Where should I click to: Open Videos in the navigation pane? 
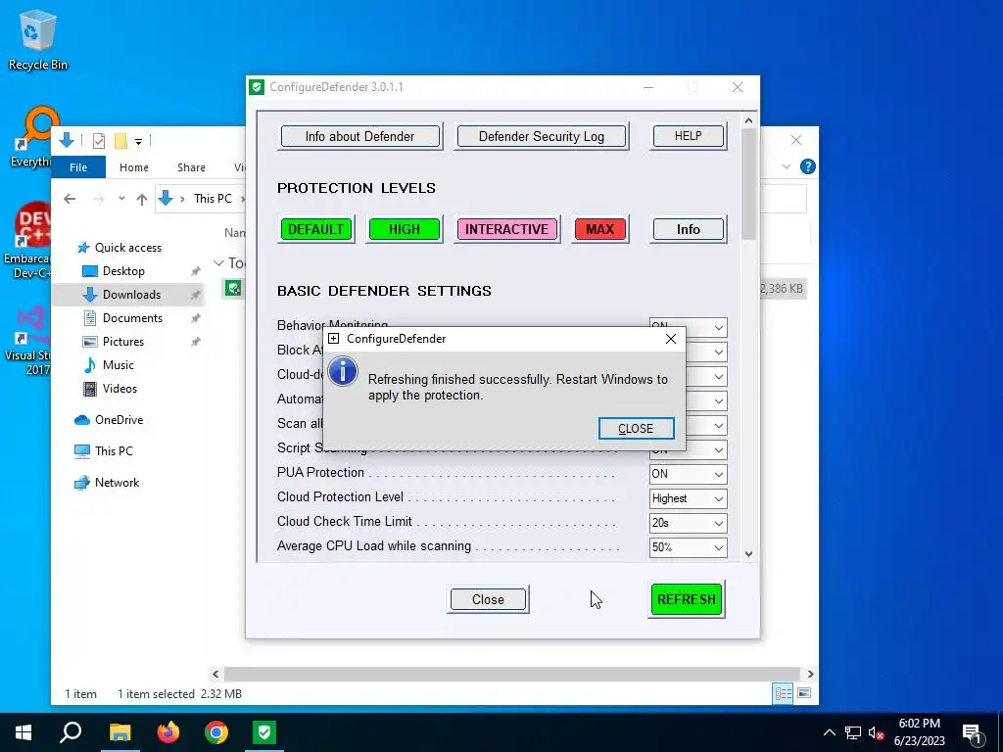119,388
